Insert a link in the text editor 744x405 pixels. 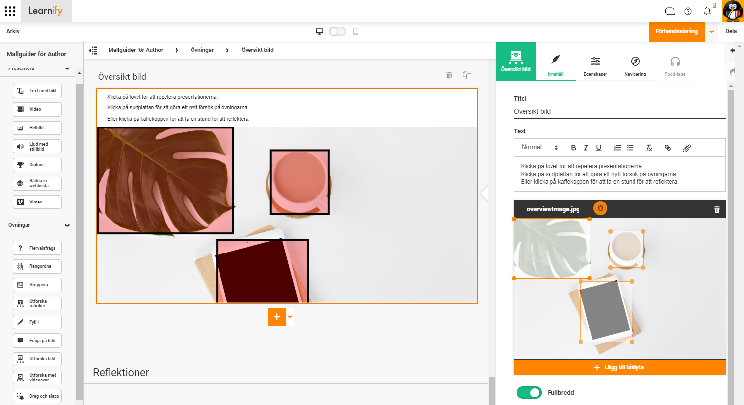coord(668,148)
